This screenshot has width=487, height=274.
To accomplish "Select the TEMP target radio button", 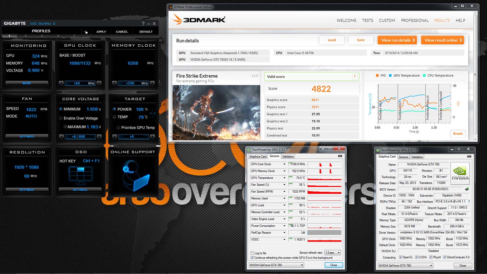I will click(x=114, y=117).
